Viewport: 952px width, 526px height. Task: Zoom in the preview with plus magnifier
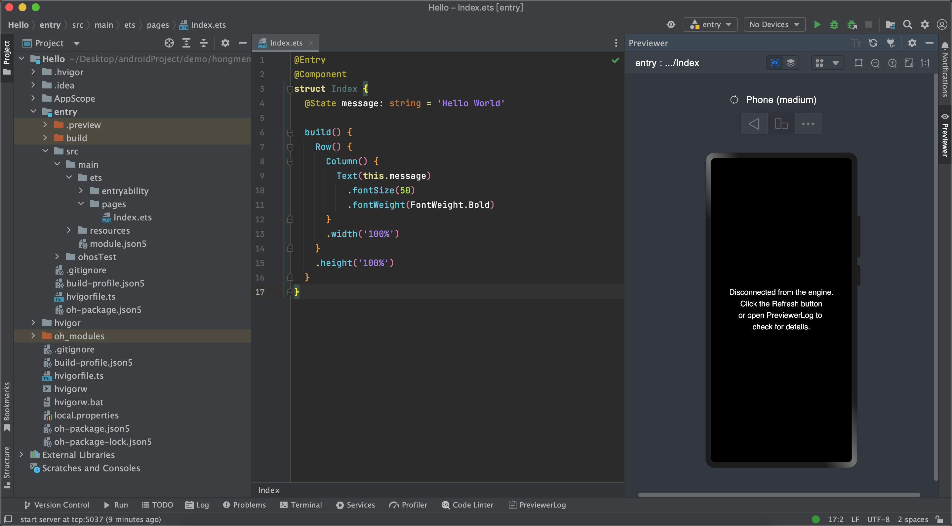(x=892, y=63)
